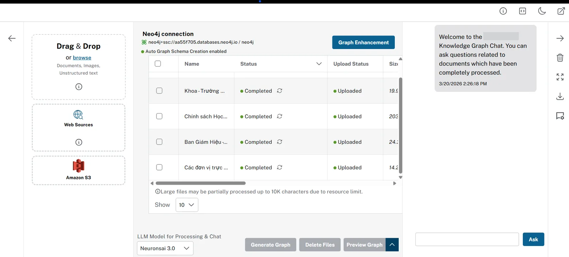Collapse the left sources panel with back arrow
569x257 pixels.
[12, 38]
